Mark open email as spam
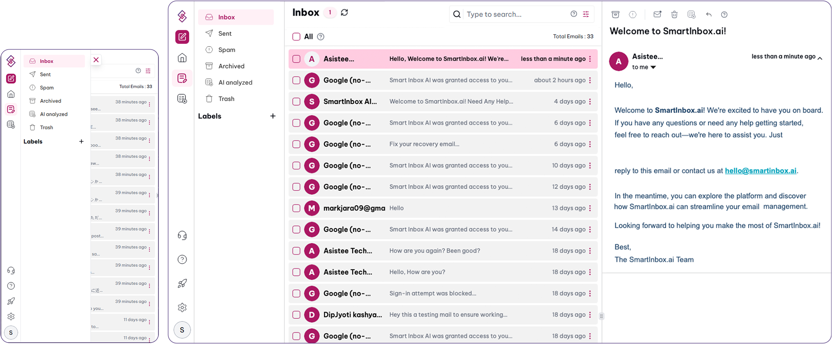The width and height of the screenshot is (832, 344). click(x=633, y=14)
